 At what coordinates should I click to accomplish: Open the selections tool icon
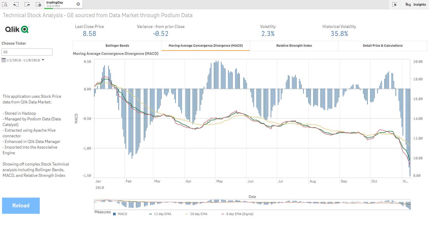point(394,4)
